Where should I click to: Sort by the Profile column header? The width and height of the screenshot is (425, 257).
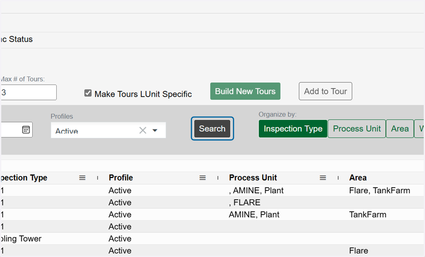click(121, 178)
